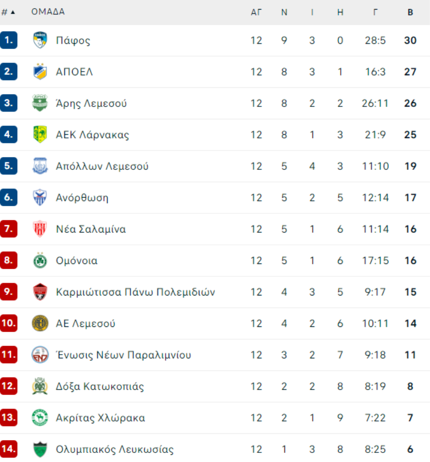Screen dimensions: 430x462
Task: Select the red position 14 badge
Action: point(9,449)
